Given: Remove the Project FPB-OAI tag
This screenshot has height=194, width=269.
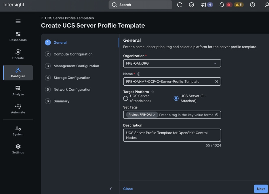Looking at the screenshot, I should (154, 115).
